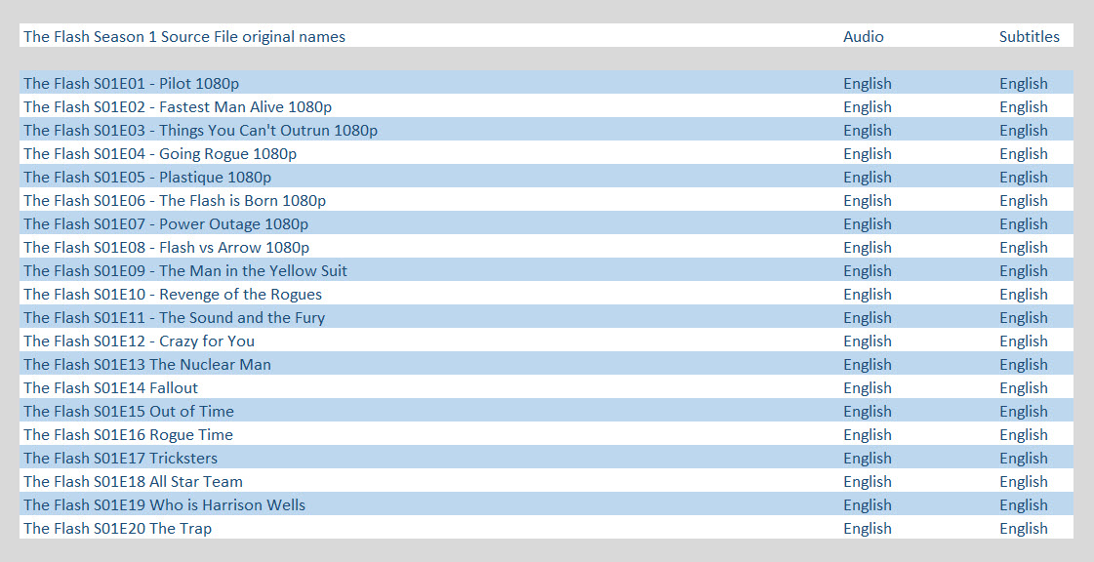The height and width of the screenshot is (562, 1094).
Task: Select 'The Flash S01E06 - The Flash is Born 1080p'
Action: [x=175, y=200]
